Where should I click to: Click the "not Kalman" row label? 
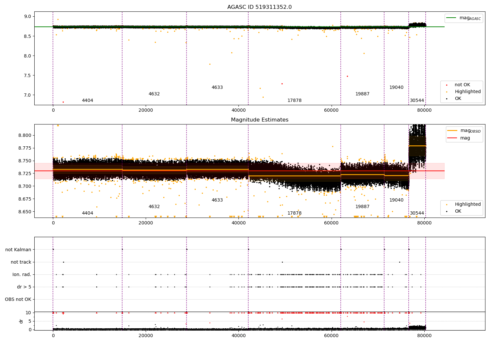tap(18, 250)
